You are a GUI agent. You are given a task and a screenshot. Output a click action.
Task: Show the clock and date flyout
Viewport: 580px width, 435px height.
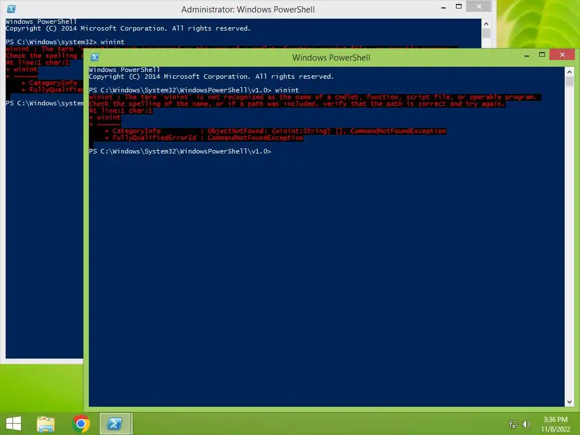555,424
